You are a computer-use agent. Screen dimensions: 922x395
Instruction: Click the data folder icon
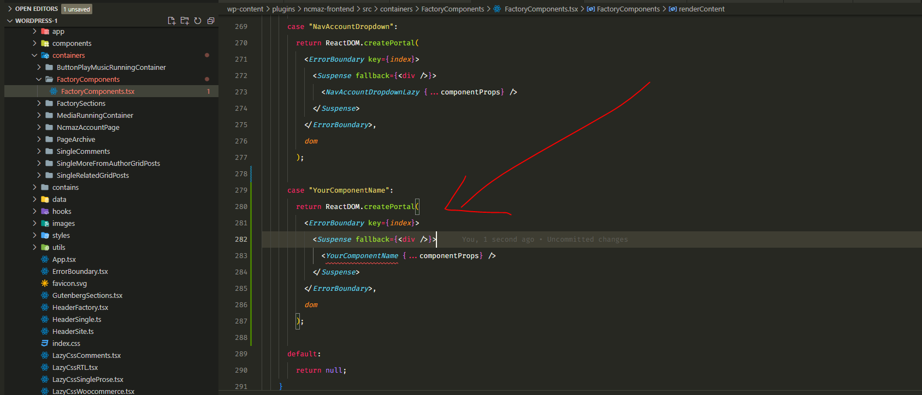(45, 200)
